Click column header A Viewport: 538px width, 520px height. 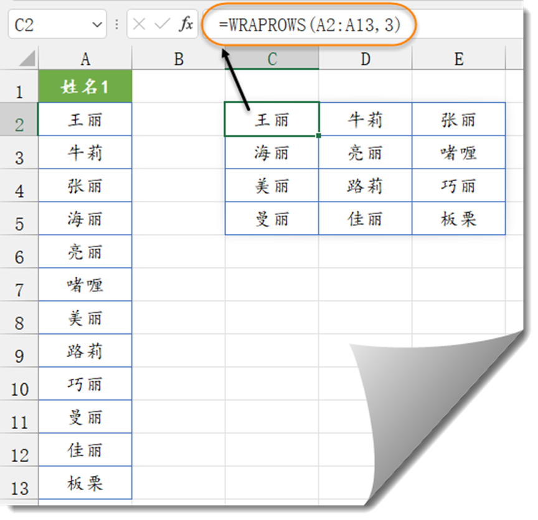tap(85, 58)
